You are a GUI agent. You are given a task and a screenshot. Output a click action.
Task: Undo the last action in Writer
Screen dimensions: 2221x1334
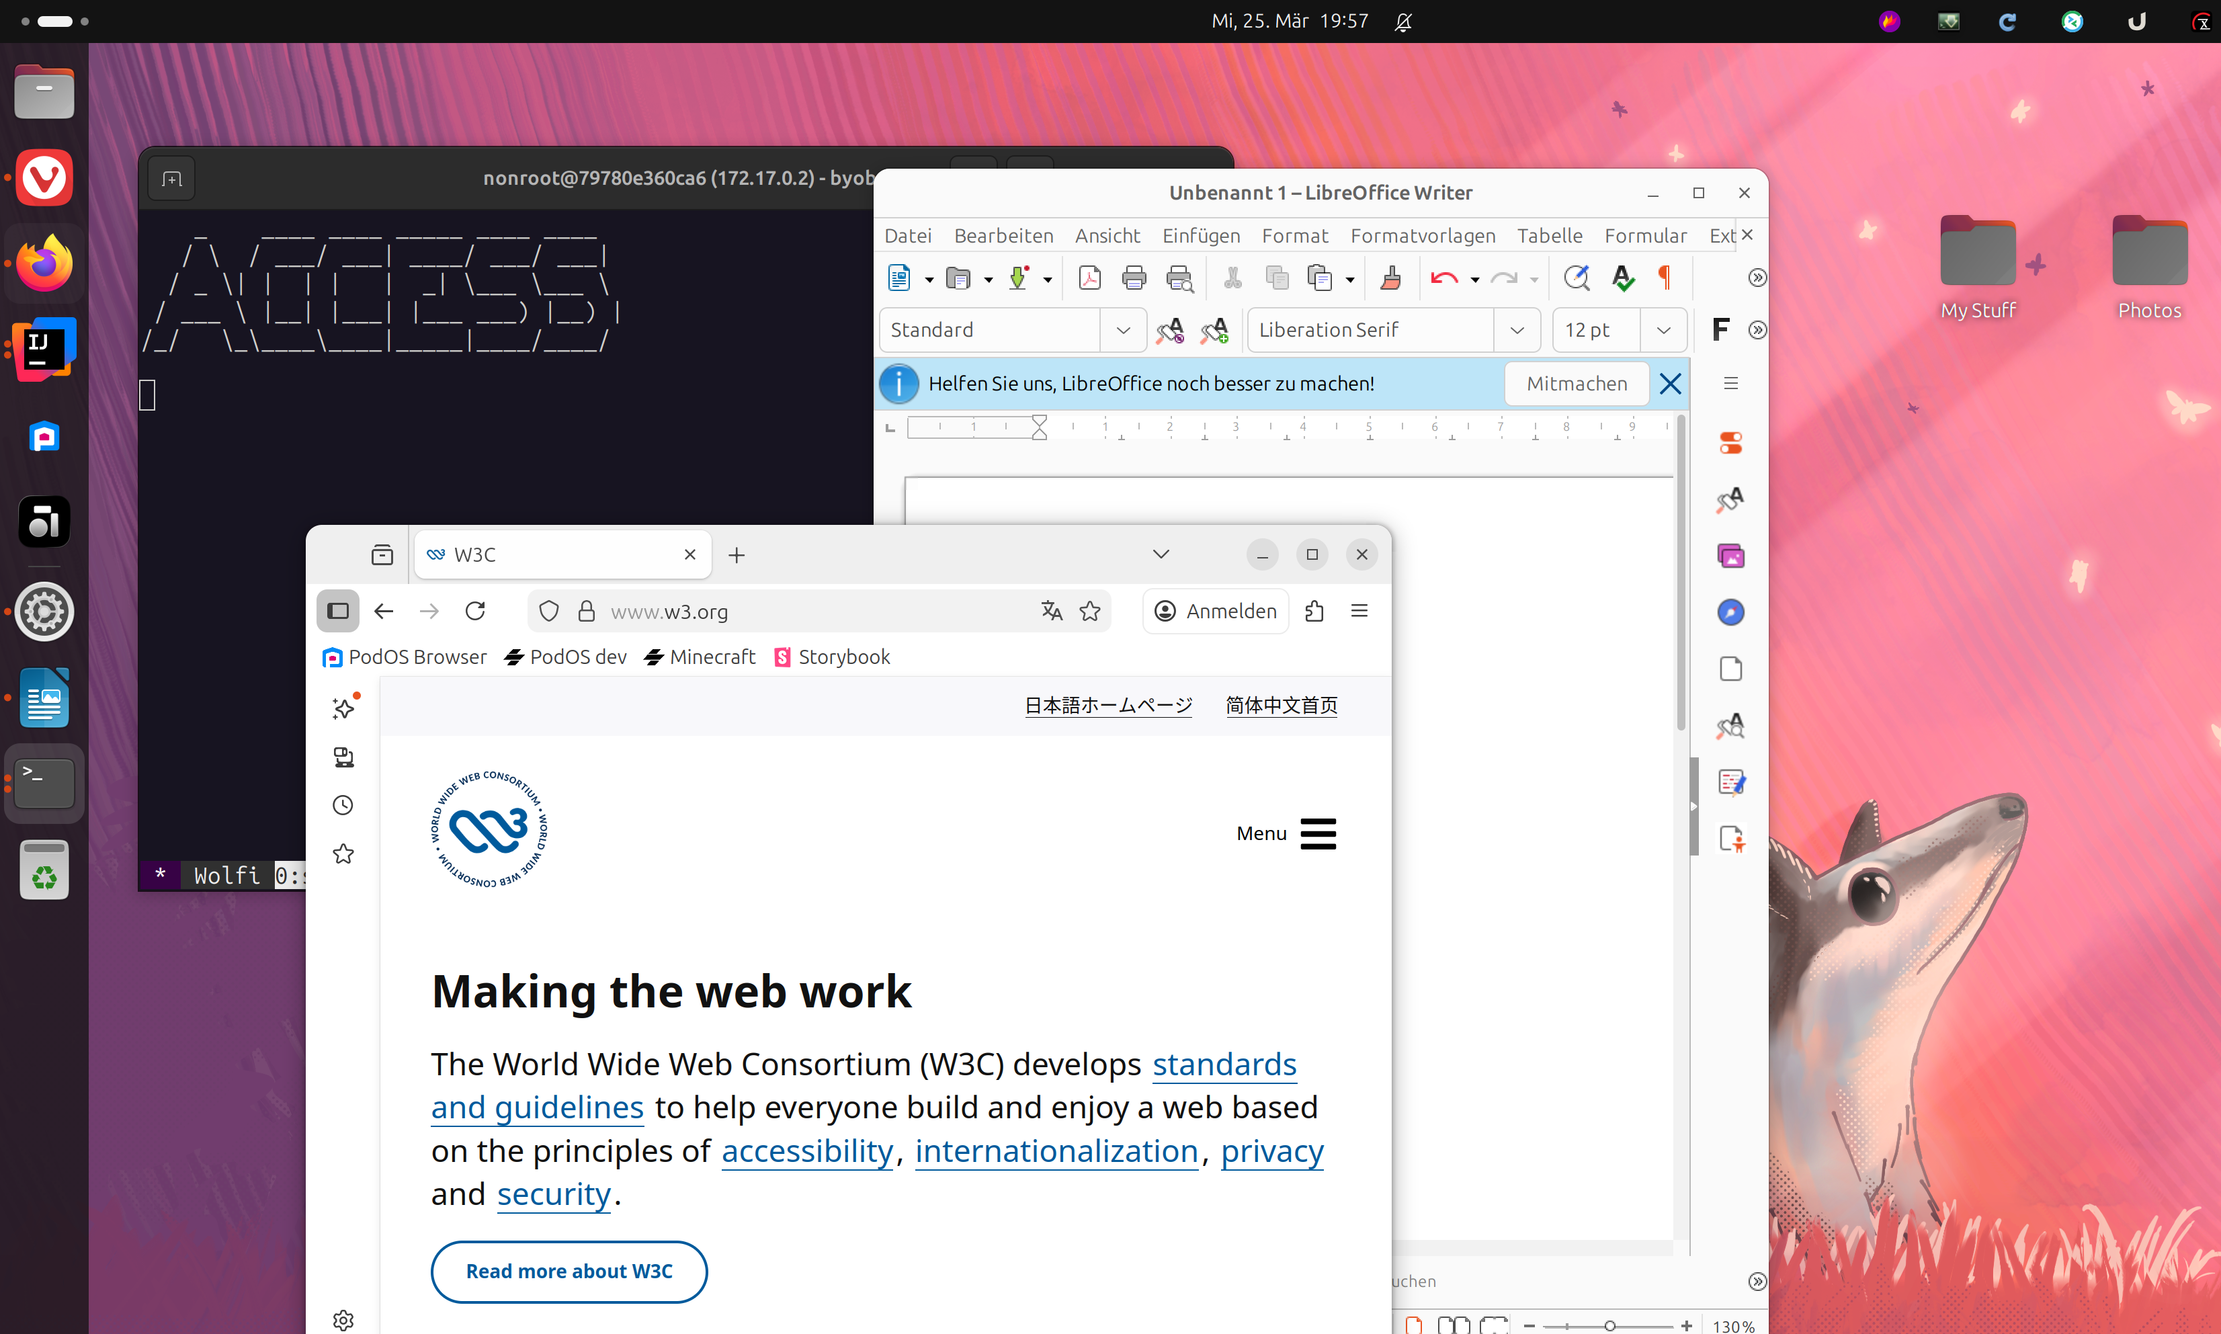click(1443, 279)
